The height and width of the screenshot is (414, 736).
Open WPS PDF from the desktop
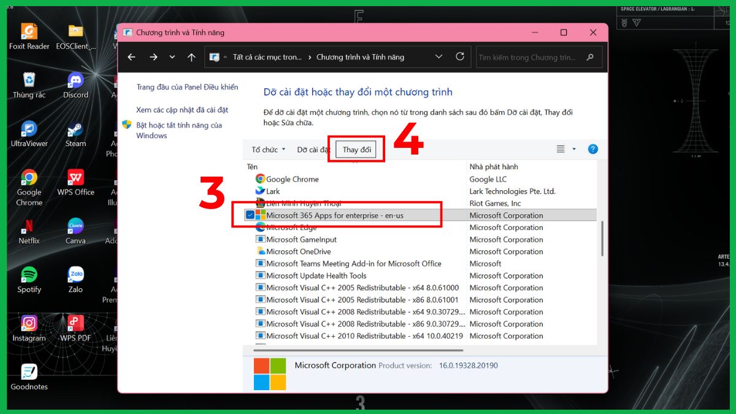coord(75,323)
